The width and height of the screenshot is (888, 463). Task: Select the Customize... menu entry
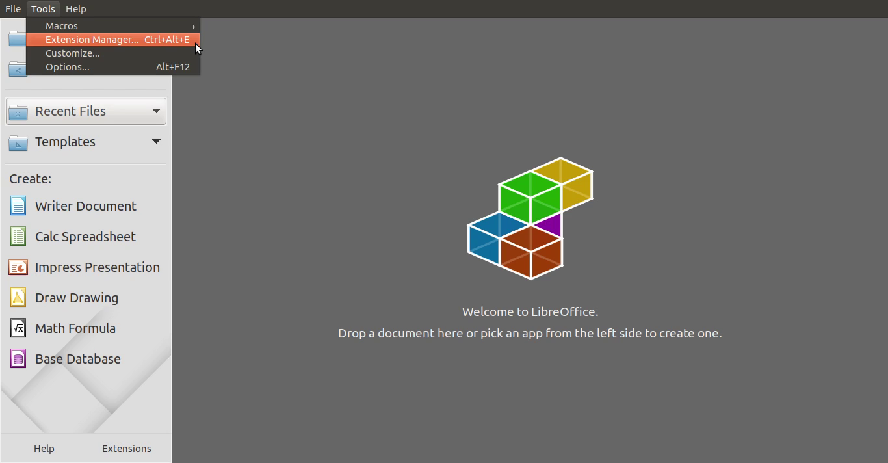[113, 53]
